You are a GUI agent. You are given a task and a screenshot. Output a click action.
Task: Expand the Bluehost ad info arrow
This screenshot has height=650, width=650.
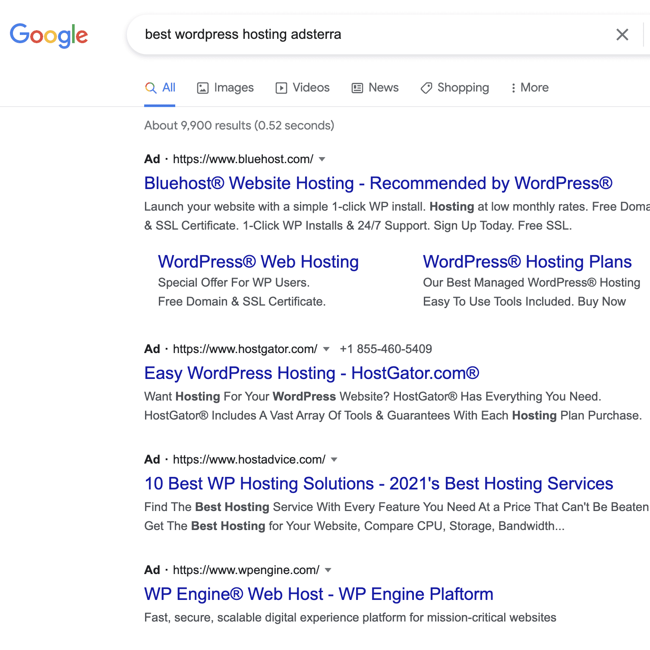[322, 159]
